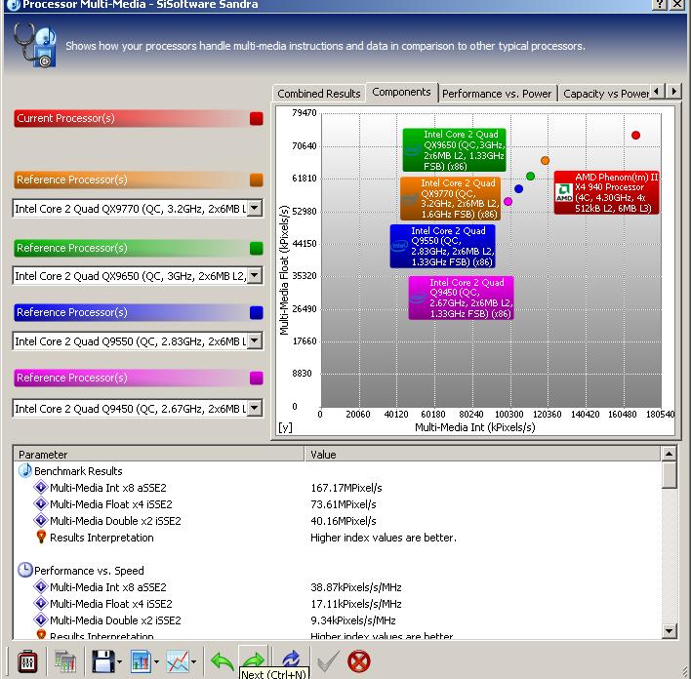Click diamond icon beside Multi-Media Float x4 iSSE2 73.61MPixel/s
Viewport: 691px width, 679px height.
[41, 503]
